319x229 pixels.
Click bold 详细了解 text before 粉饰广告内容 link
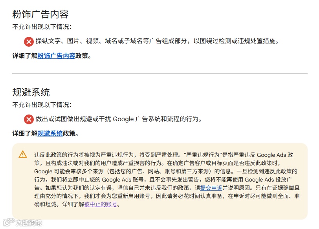(x=25, y=56)
